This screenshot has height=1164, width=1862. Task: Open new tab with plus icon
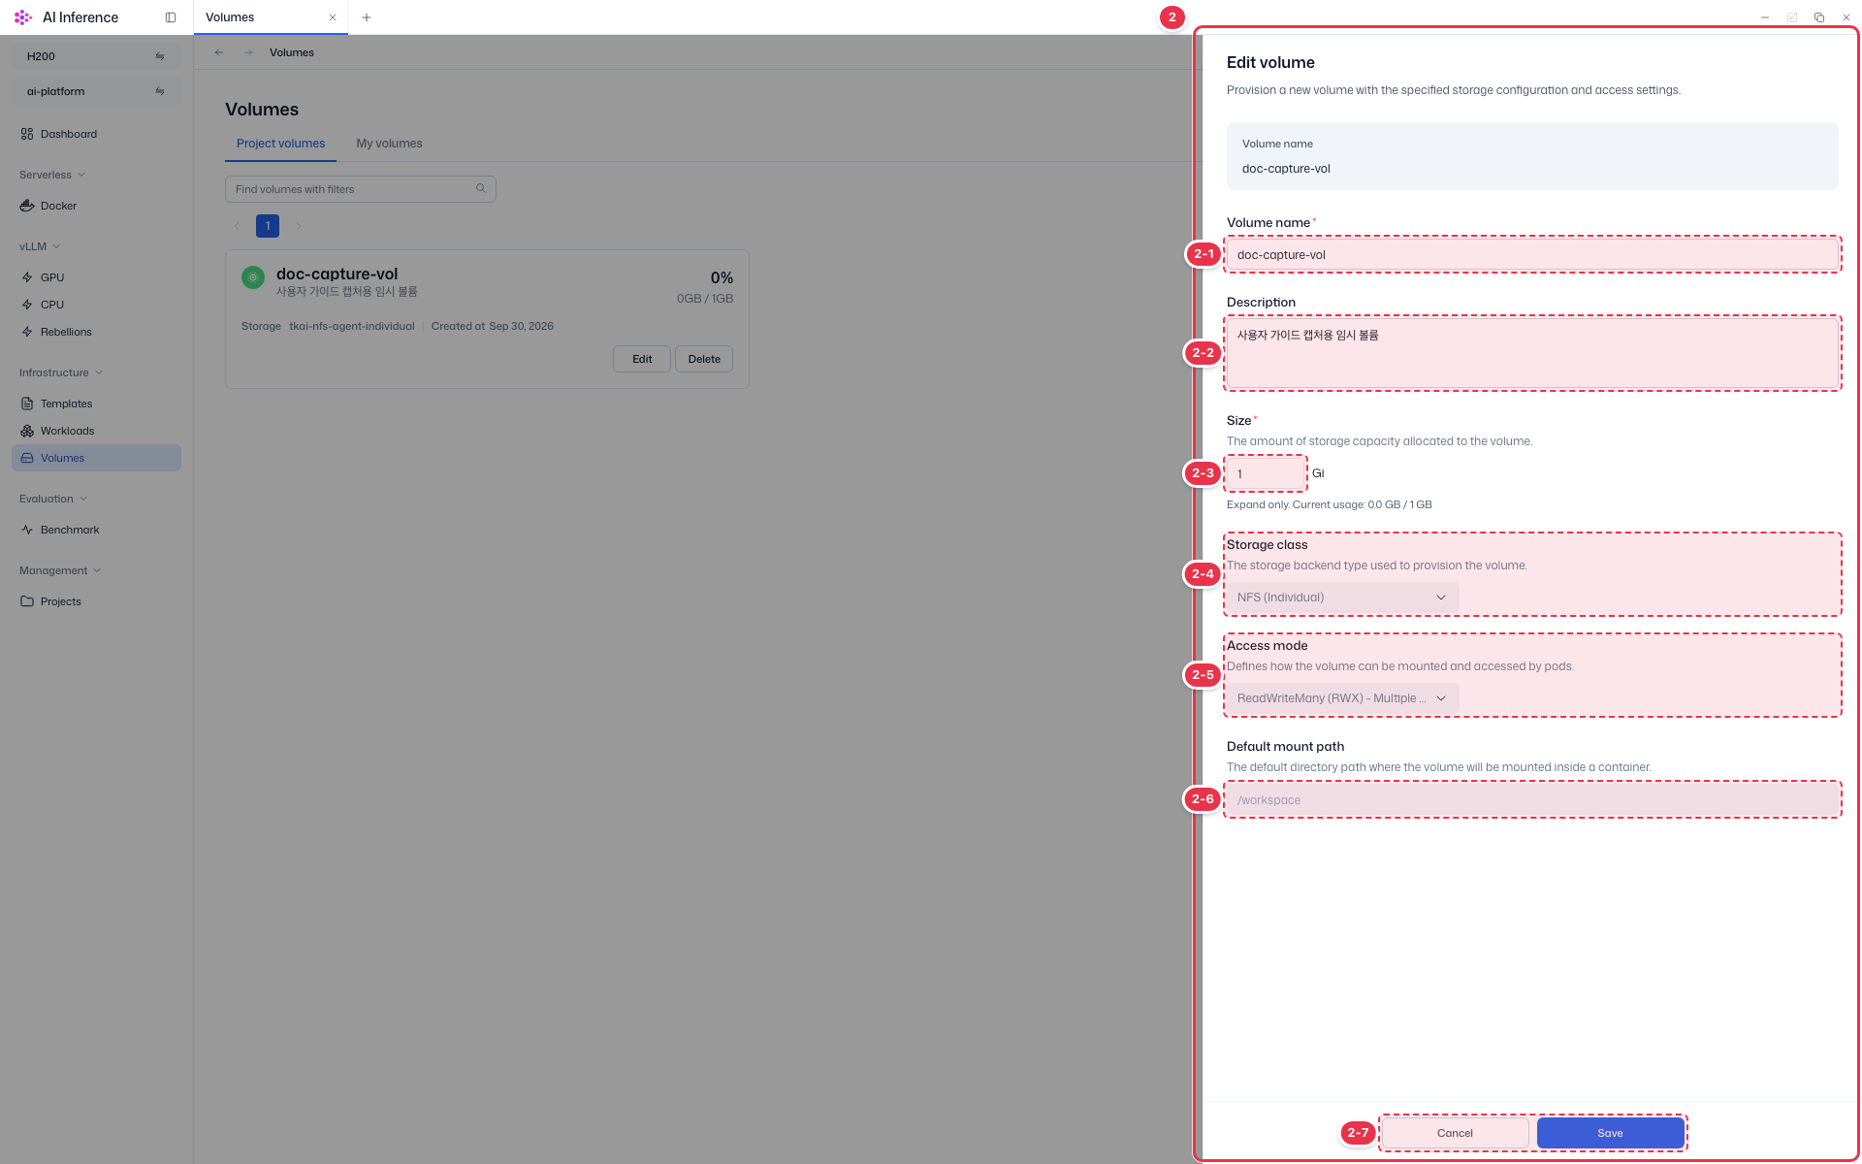[367, 17]
